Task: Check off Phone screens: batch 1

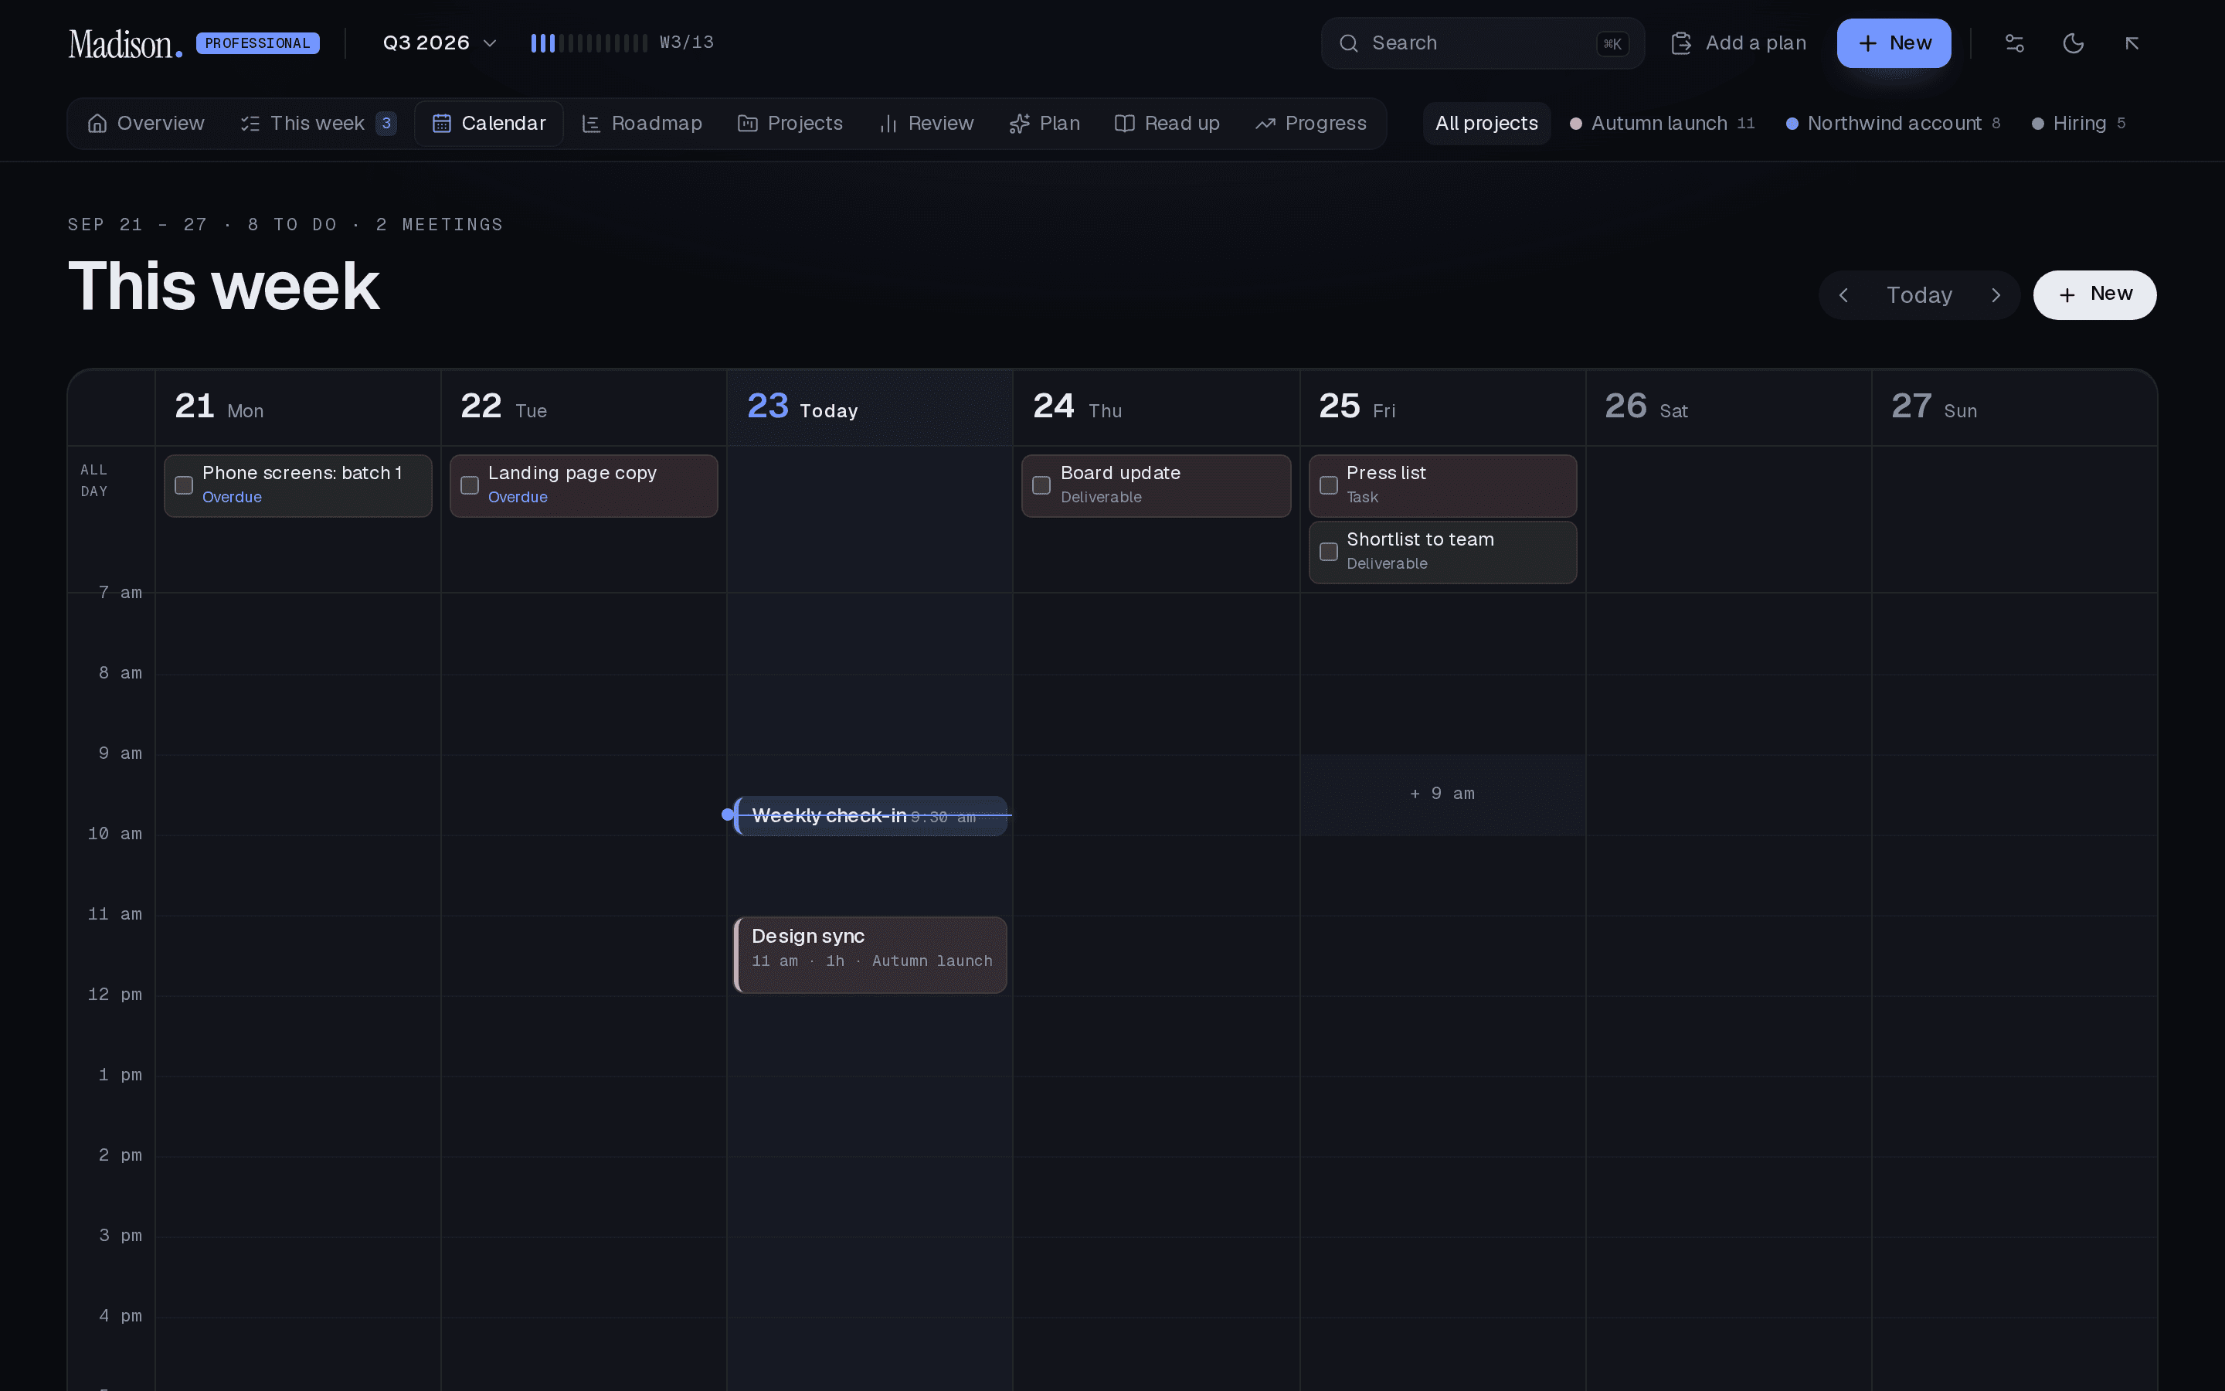Action: tap(184, 485)
